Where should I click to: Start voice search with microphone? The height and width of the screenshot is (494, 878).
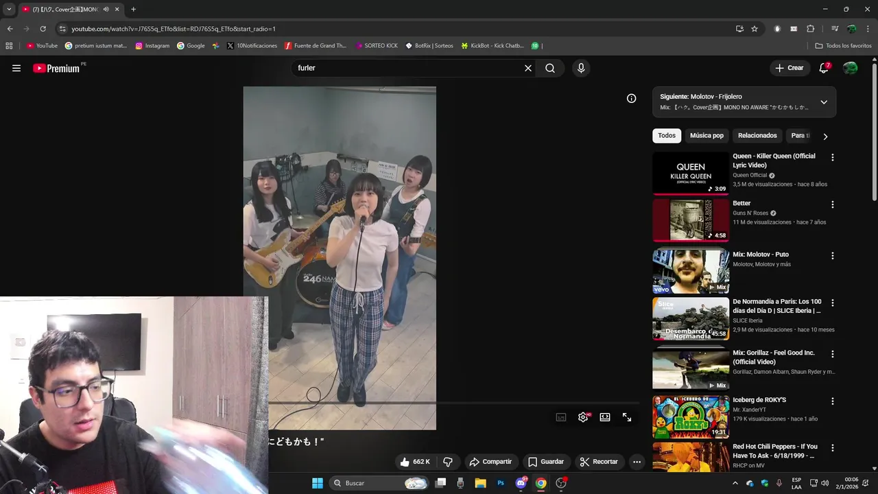(x=581, y=68)
